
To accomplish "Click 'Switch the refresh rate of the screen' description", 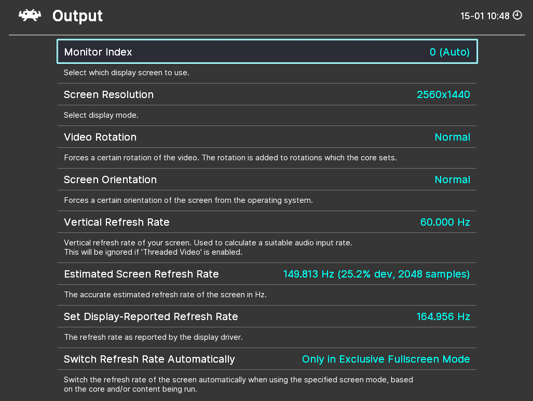I will pos(238,384).
